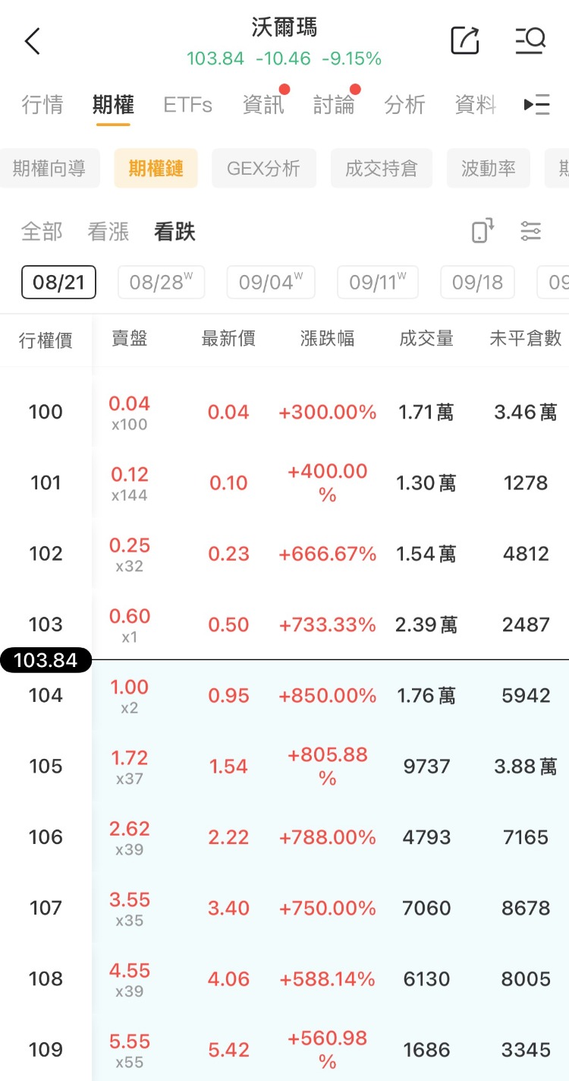Select the strike 104 put row

[x=284, y=695]
